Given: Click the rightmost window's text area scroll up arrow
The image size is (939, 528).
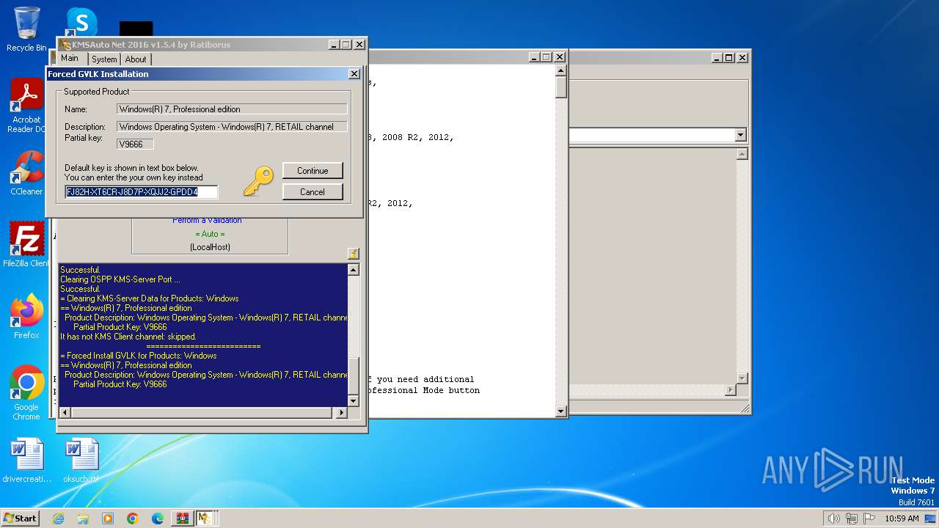Looking at the screenshot, I should pos(742,154).
